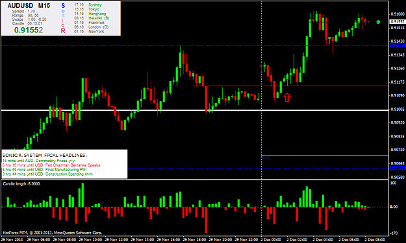
Task: Click the 2 Dec 08:00 time axis label
Action: click(x=375, y=240)
